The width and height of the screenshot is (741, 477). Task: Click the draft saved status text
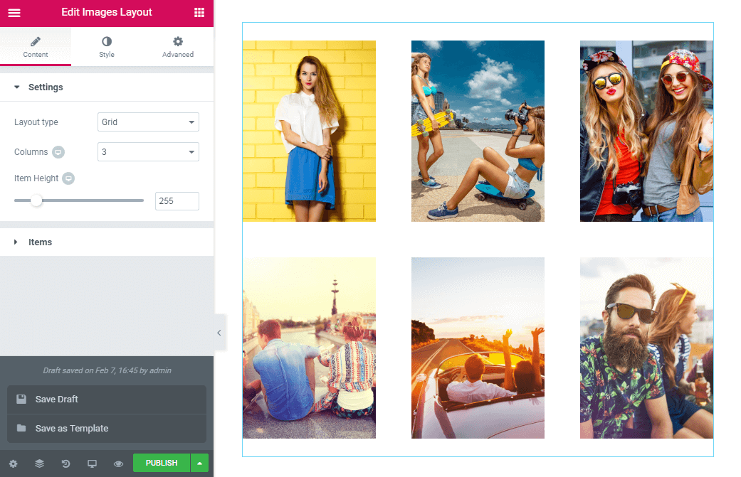pos(107,371)
